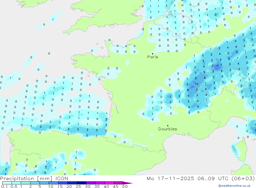The height and width of the screenshot is (188, 256).
Task: Click the legend tick label '50'
Action: point(125,186)
